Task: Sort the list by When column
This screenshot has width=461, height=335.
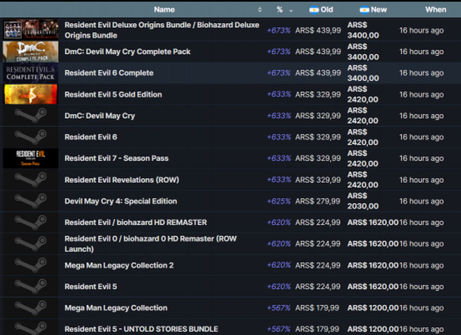Action: click(435, 10)
